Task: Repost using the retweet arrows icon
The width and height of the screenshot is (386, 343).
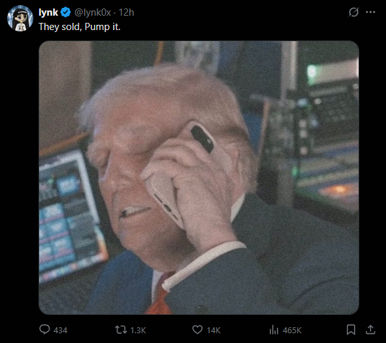Action: (x=121, y=330)
